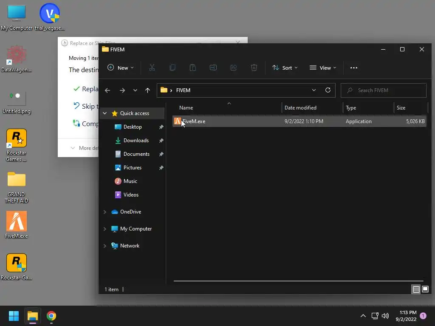Open clock and date in taskbar
This screenshot has width=435, height=326.
click(406, 316)
